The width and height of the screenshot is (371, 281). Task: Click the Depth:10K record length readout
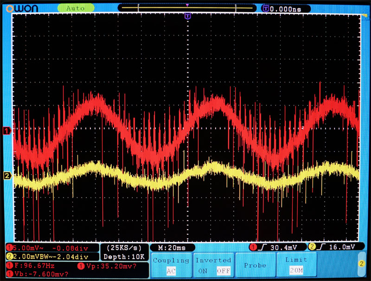(x=124, y=256)
